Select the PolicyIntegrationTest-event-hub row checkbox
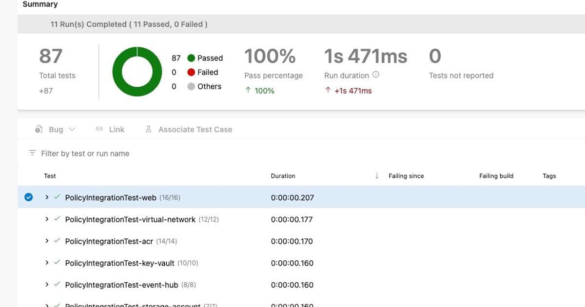585x307 pixels. pyautogui.click(x=28, y=285)
